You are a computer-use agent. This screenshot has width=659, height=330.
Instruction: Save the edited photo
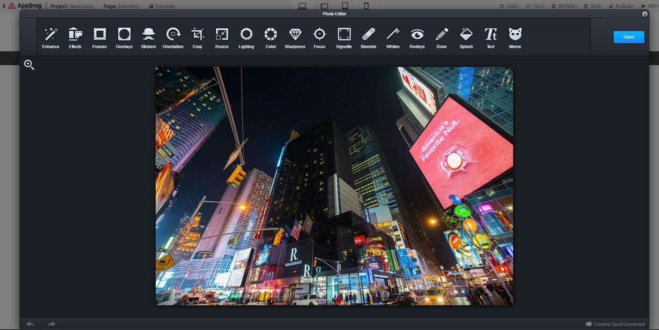point(628,37)
